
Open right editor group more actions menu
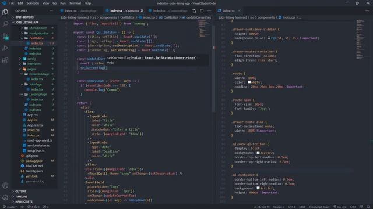point(368,10)
